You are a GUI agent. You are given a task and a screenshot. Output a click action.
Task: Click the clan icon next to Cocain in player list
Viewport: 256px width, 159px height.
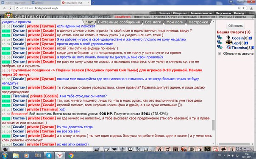pos(228,38)
